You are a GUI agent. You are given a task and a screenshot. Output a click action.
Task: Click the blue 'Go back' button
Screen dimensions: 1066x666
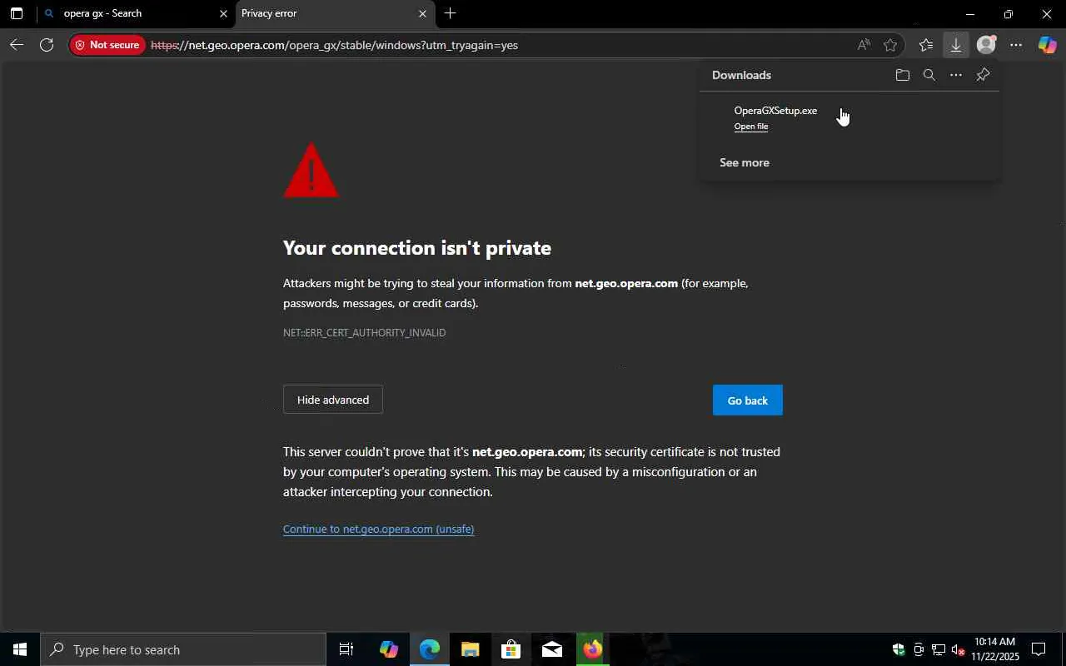[x=748, y=400]
